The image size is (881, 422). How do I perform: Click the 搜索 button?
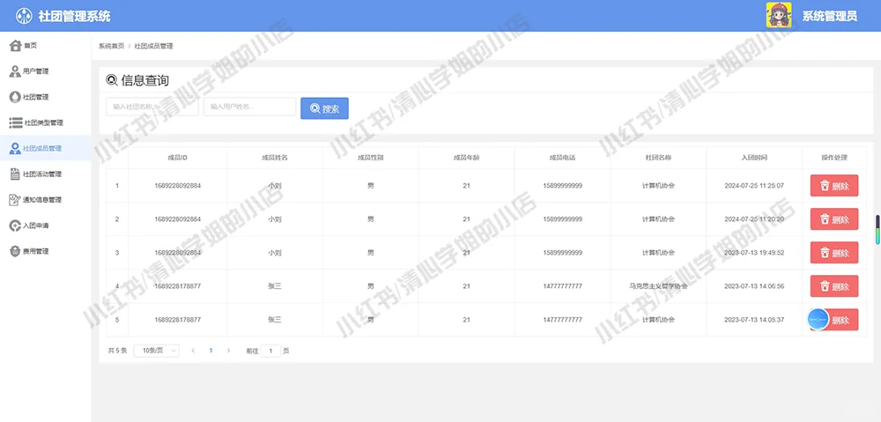[324, 108]
